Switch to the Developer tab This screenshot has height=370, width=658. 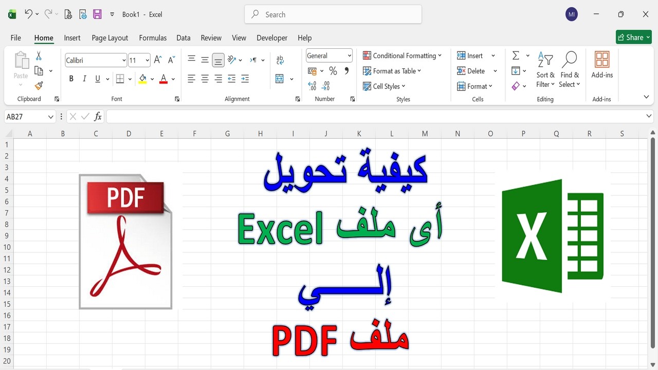point(272,38)
